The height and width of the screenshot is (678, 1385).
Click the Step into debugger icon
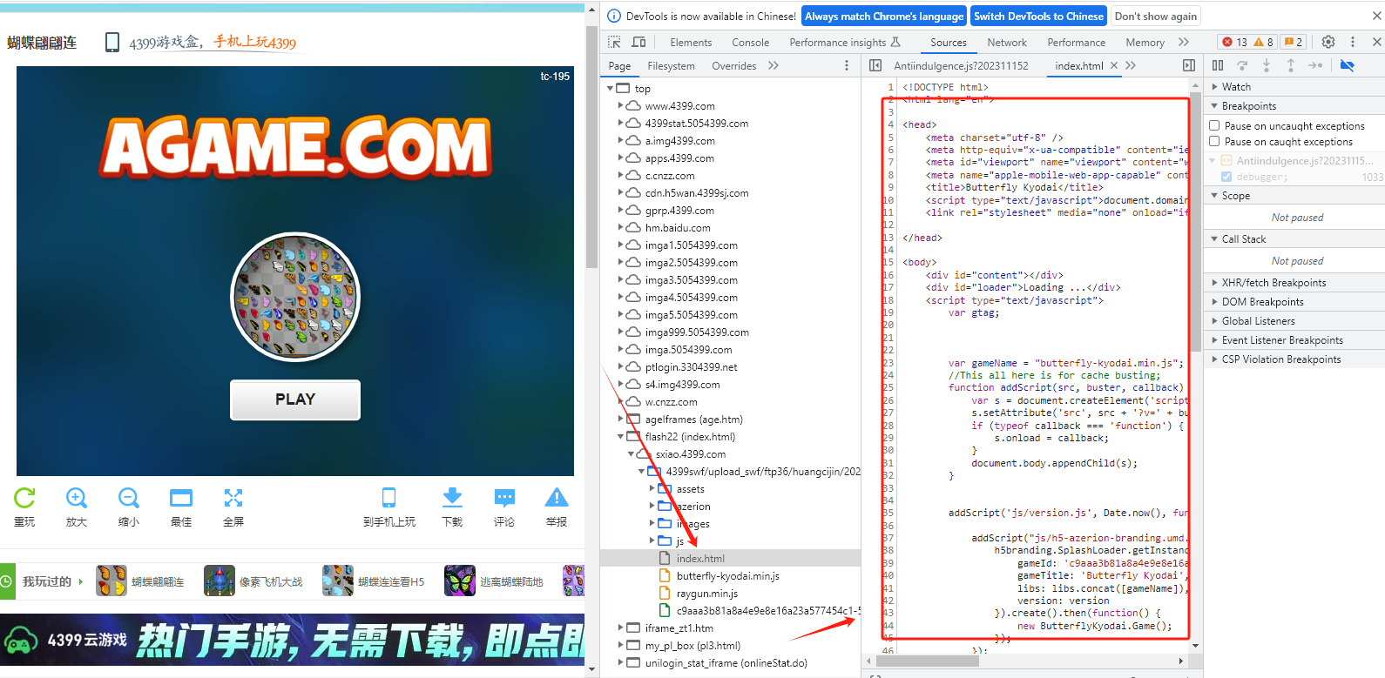(x=1267, y=65)
